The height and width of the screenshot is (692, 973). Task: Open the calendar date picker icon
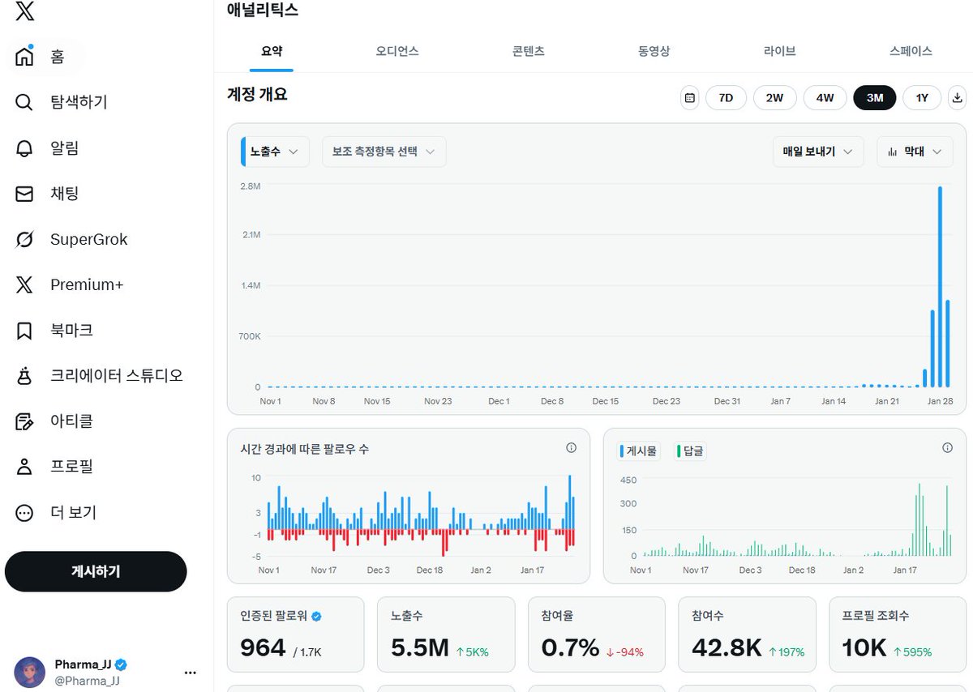(x=690, y=98)
